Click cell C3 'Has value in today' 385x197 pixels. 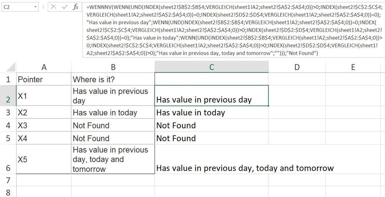pos(212,113)
